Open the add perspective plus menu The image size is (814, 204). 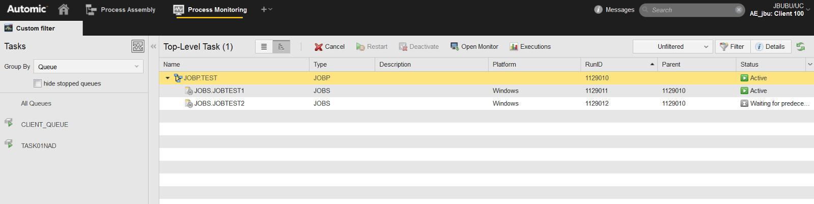(x=266, y=9)
